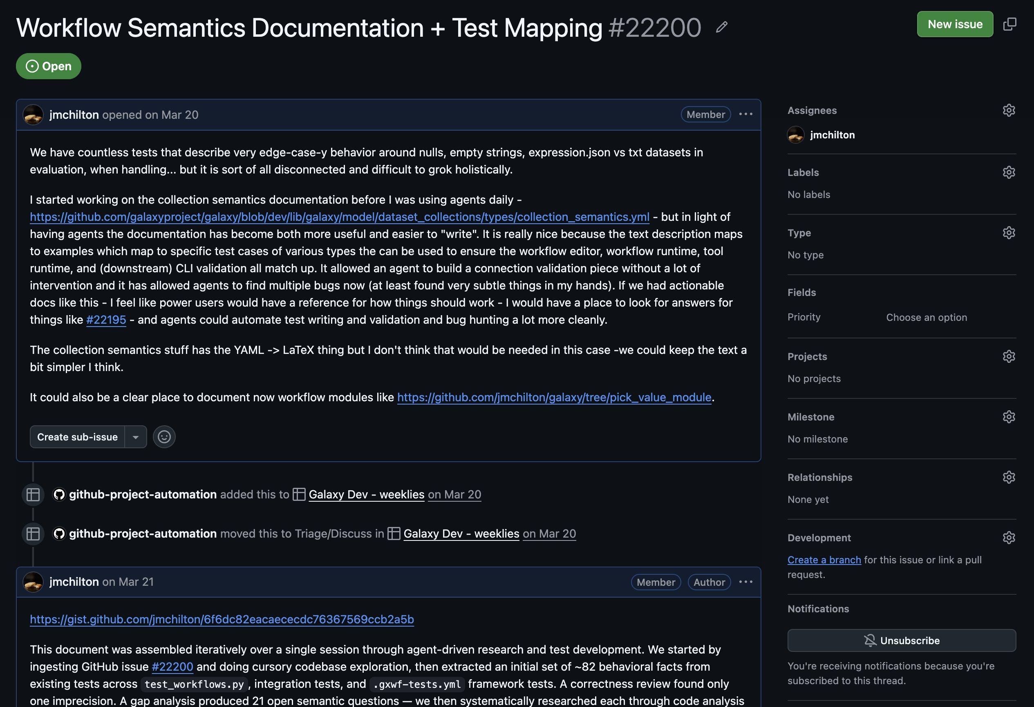Click GitHub logo of first github-project-automation event
This screenshot has height=707, width=1034.
click(x=59, y=495)
